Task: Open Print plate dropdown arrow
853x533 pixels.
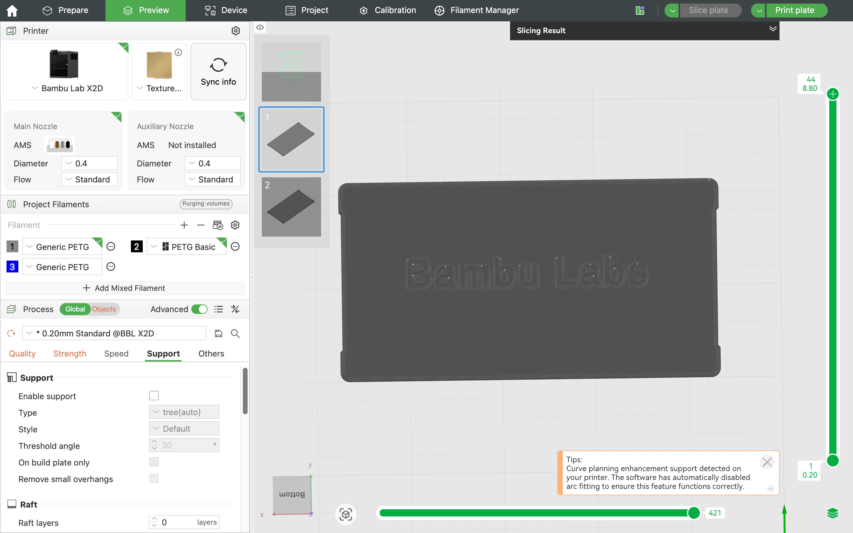Action: (x=758, y=10)
